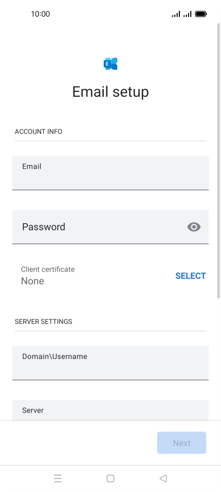Focus the Domain\Username field

[110, 363]
